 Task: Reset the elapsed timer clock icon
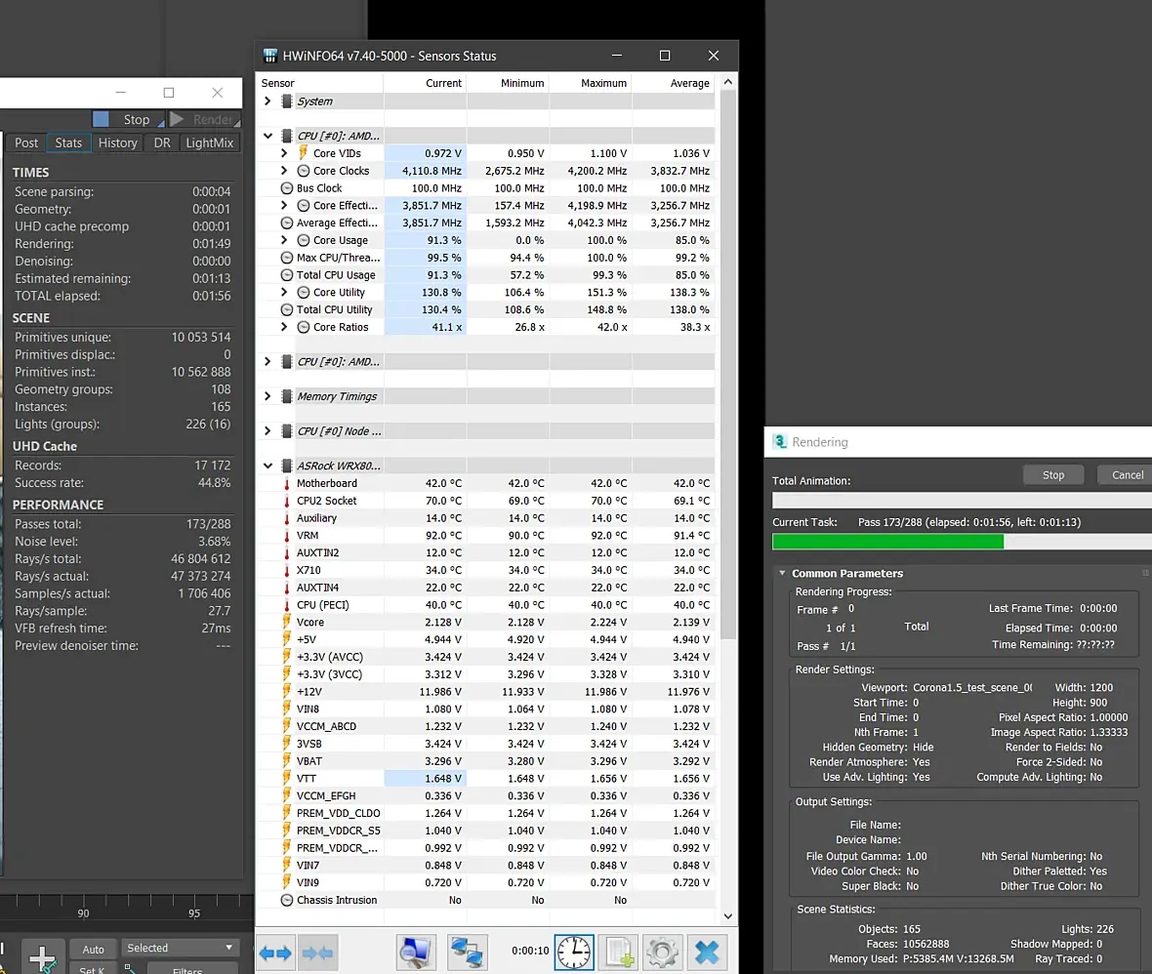[574, 953]
